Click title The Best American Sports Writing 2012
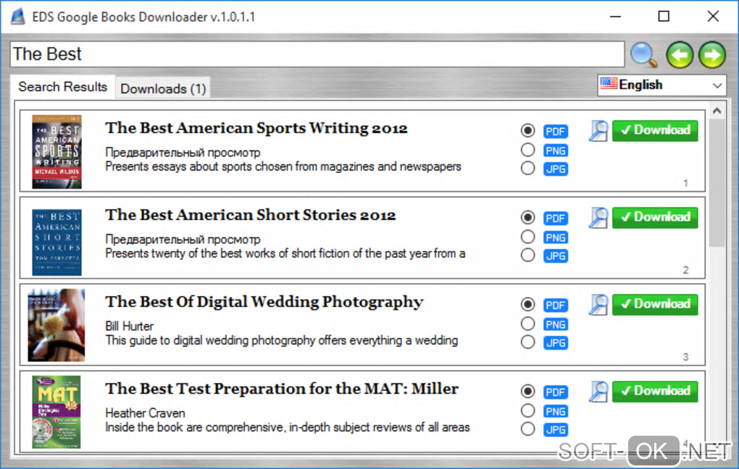The width and height of the screenshot is (739, 469). pyautogui.click(x=256, y=128)
